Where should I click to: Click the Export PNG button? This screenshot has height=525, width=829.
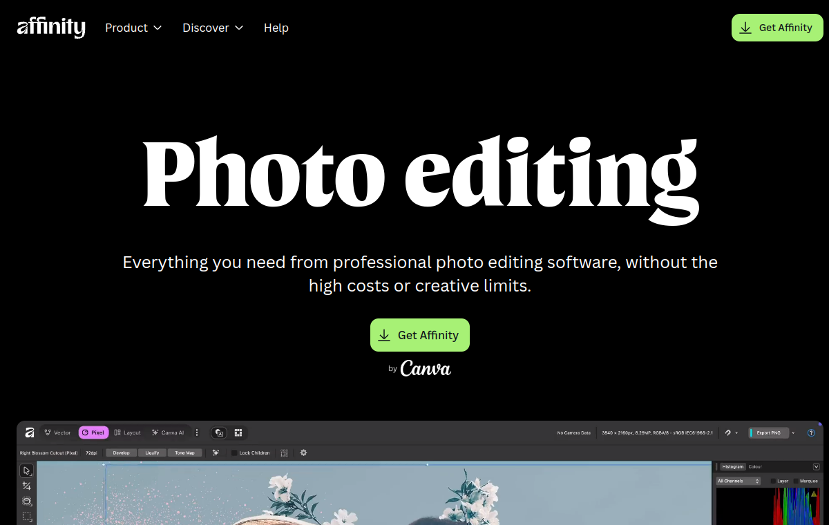(768, 433)
